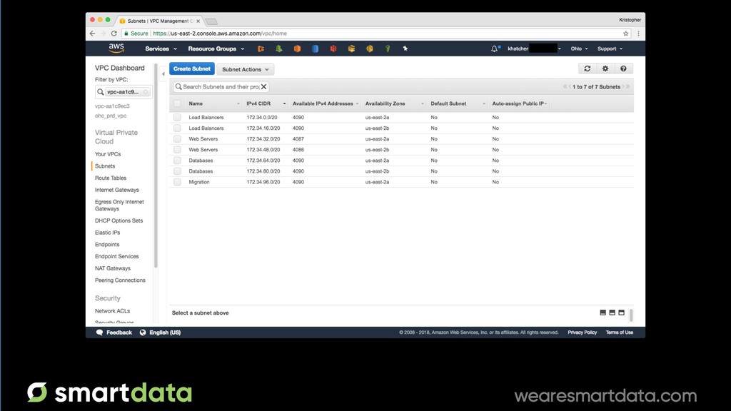731x411 pixels.
Task: Sort by the IPv4 CIDR column header
Action: pyautogui.click(x=258, y=103)
